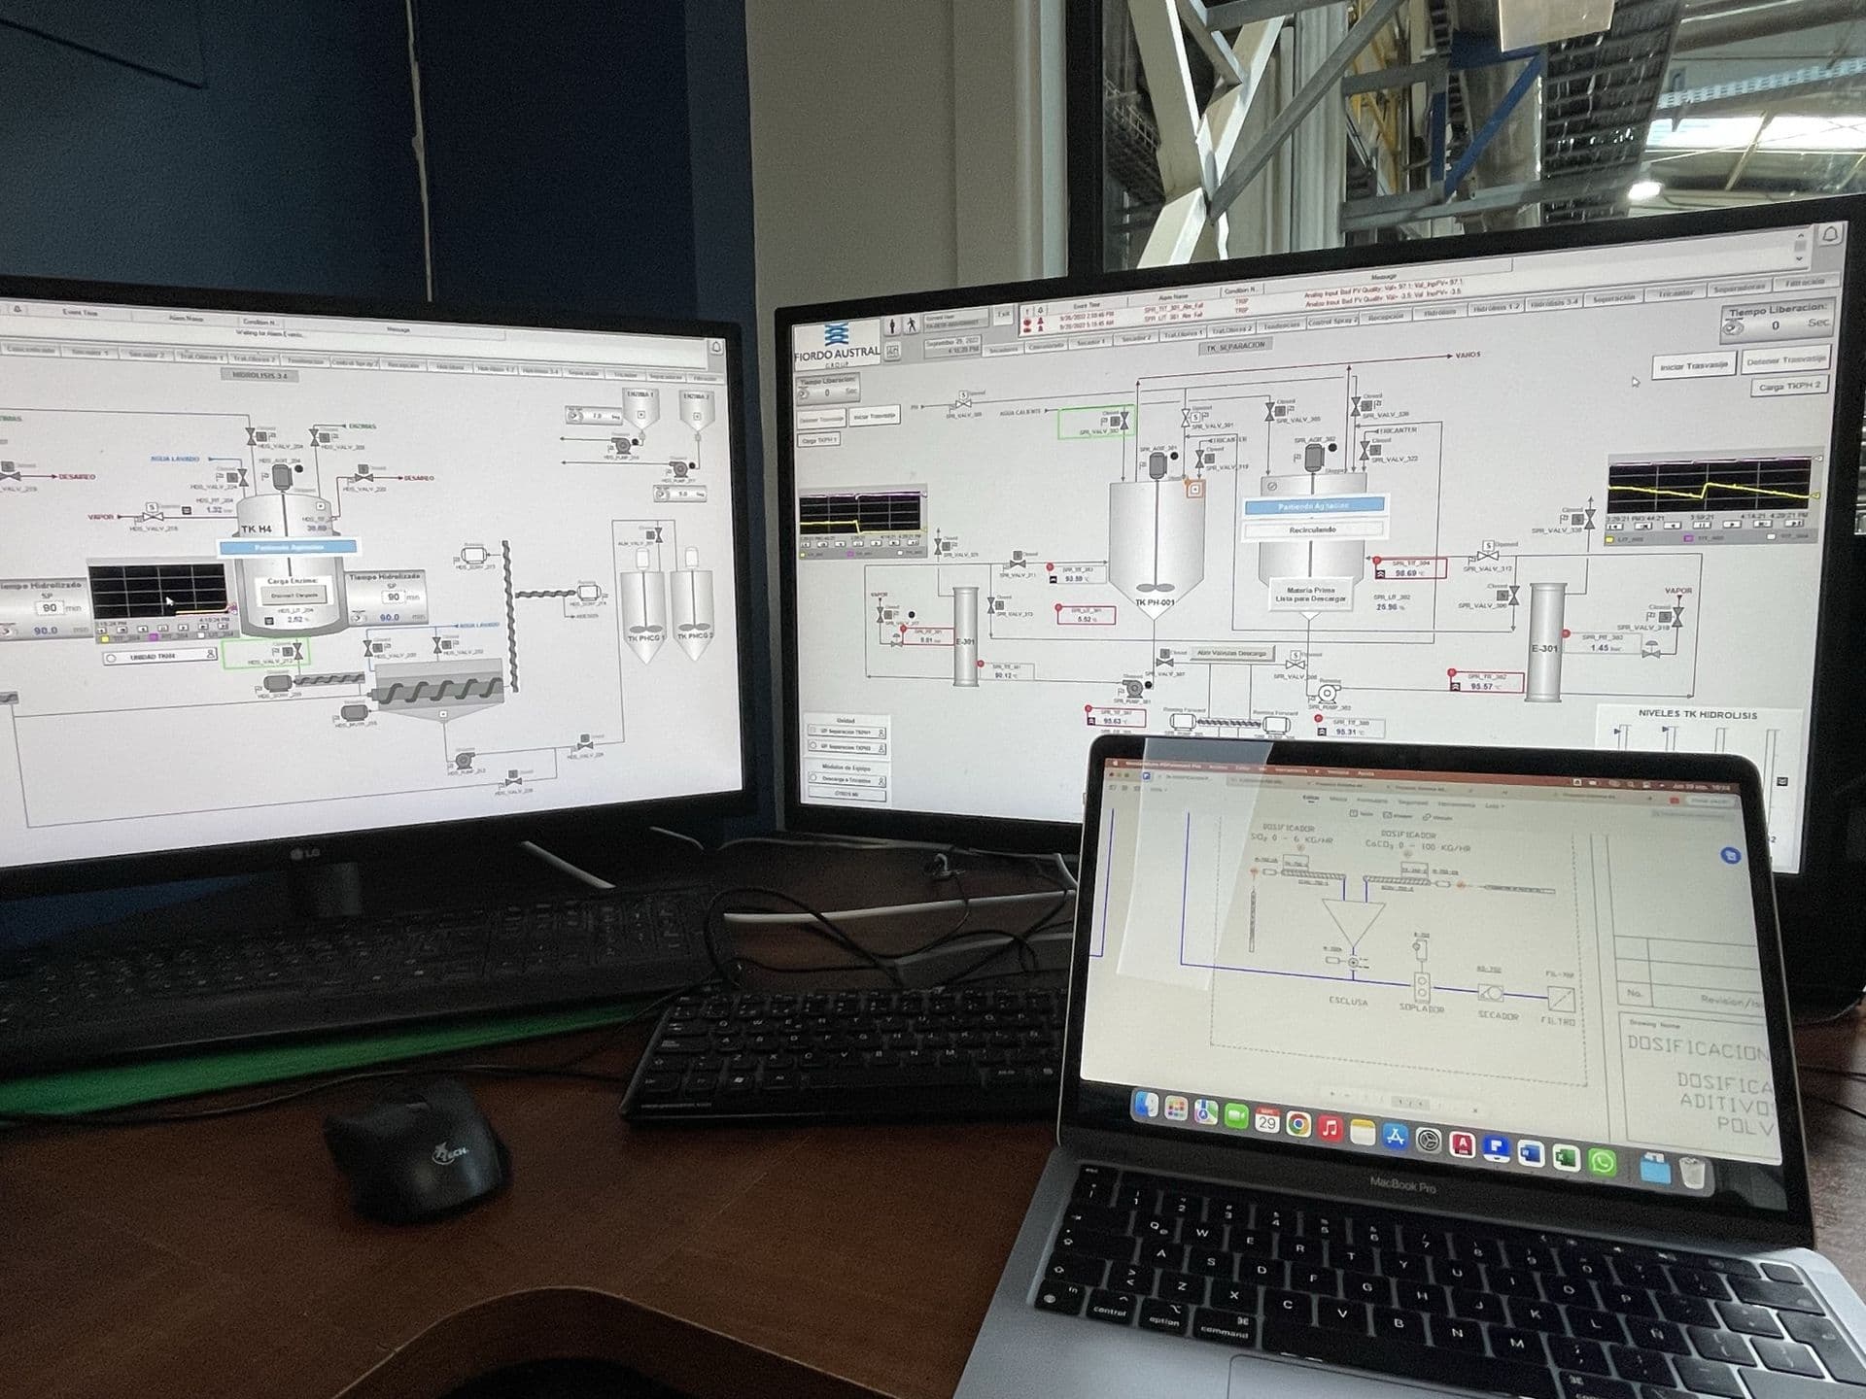
Task: Click the alarm bell icon on the SCADA screen
Action: click(x=1830, y=236)
